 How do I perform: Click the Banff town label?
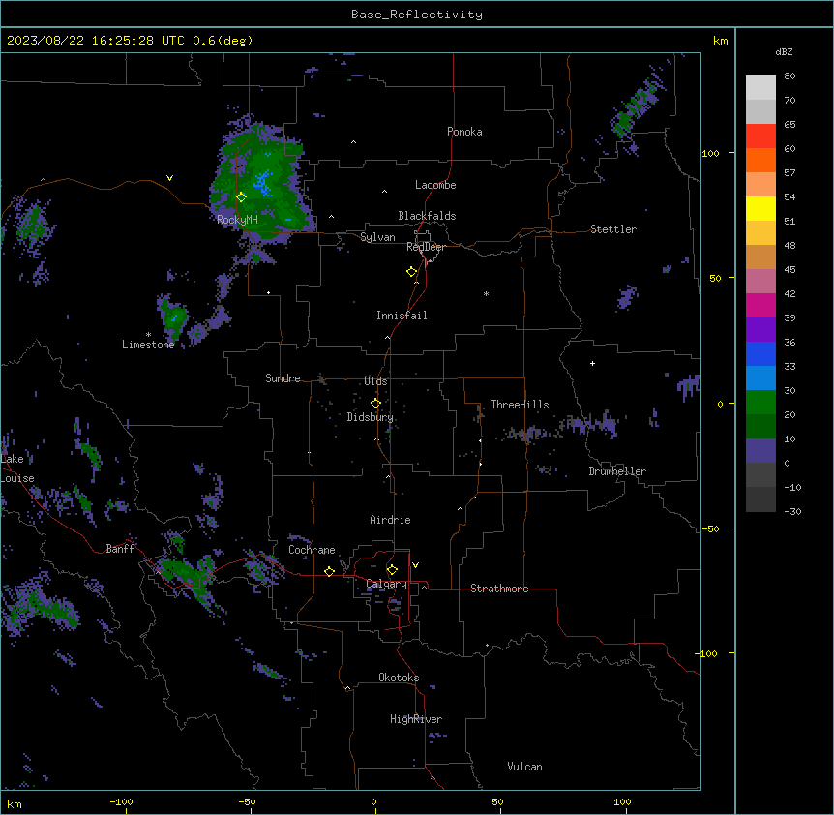click(x=120, y=549)
